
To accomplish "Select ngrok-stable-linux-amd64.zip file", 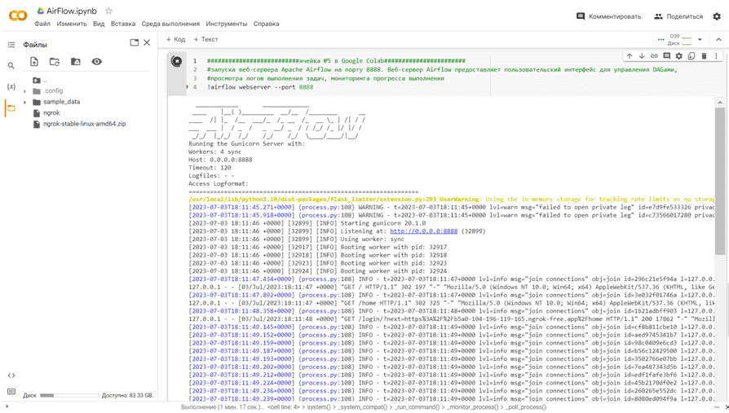I will coord(84,124).
